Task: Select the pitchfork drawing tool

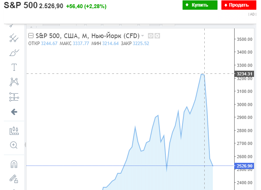Action: click(x=14, y=38)
